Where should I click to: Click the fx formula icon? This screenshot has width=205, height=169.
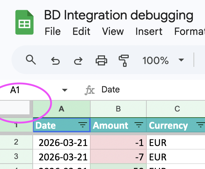(x=90, y=90)
